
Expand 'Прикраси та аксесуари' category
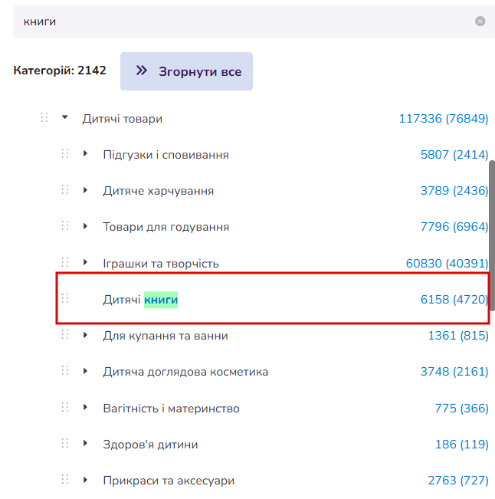[85, 480]
